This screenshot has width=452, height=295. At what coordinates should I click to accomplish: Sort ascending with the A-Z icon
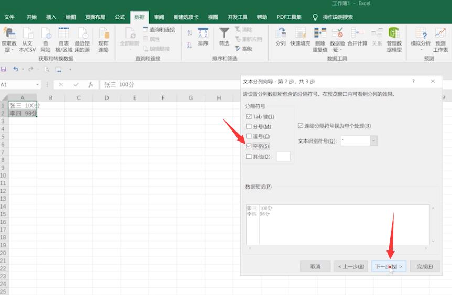(189, 33)
